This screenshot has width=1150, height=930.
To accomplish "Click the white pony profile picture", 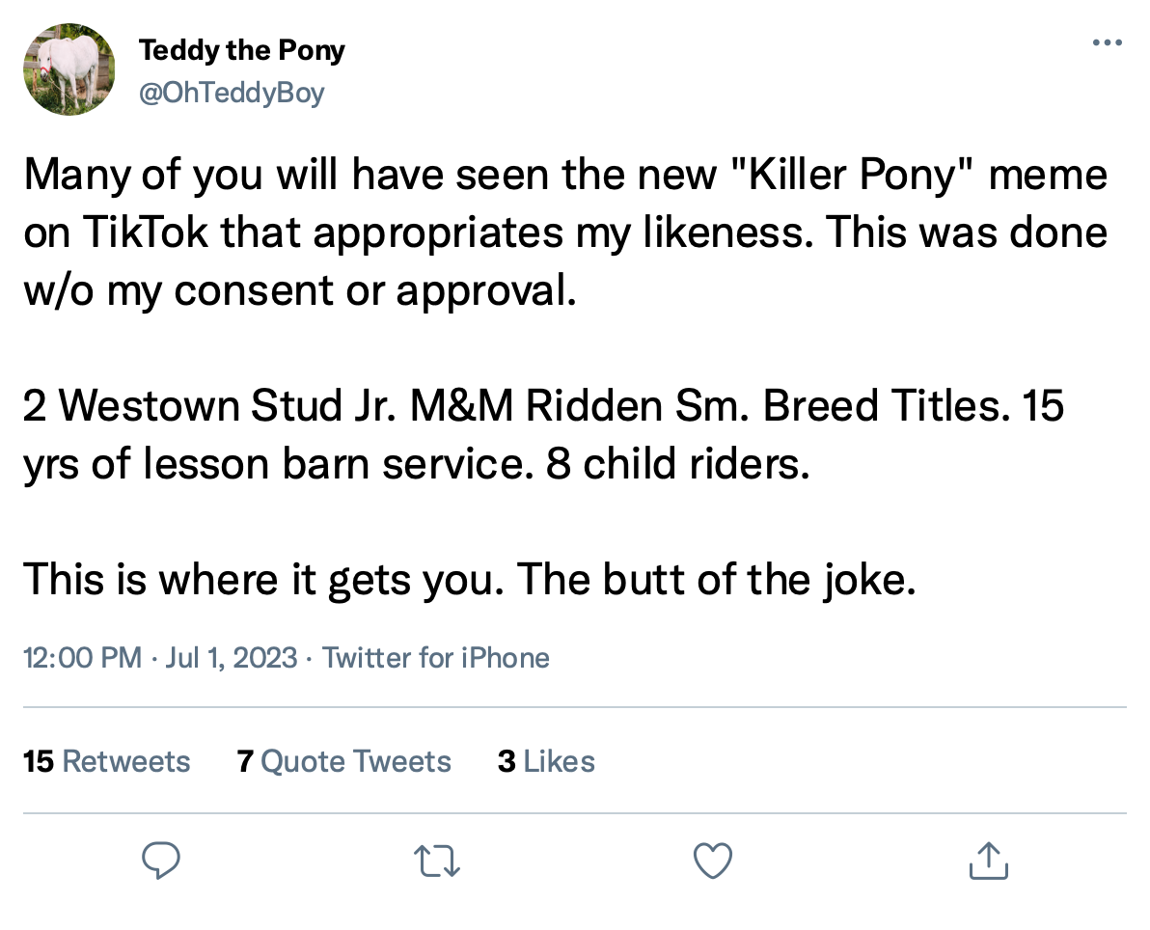I will pos(69,69).
